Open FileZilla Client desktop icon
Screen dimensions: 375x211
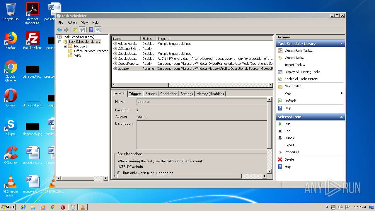[33, 40]
